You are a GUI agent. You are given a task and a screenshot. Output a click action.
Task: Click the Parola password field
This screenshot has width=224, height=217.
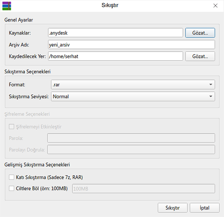click(131, 138)
